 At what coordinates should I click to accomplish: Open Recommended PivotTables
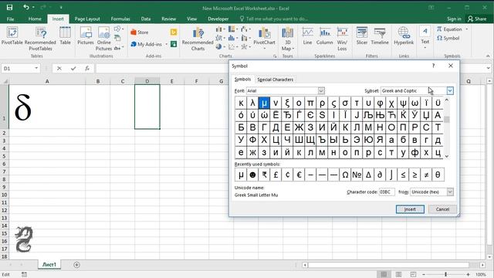point(40,39)
